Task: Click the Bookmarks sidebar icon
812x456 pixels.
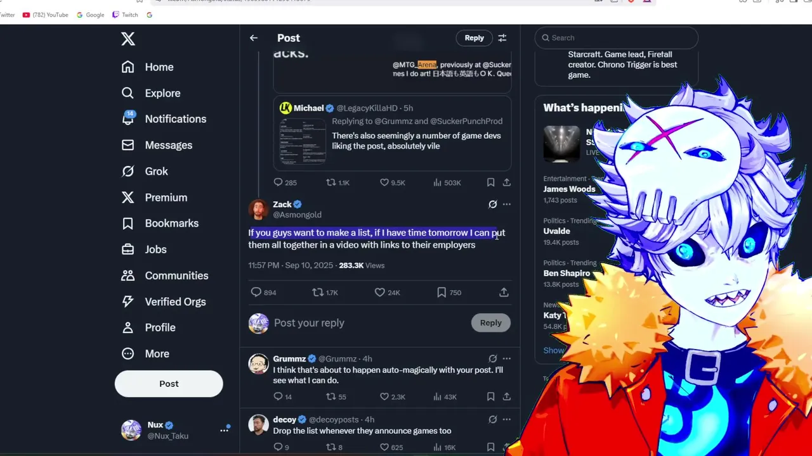Action: point(128,224)
